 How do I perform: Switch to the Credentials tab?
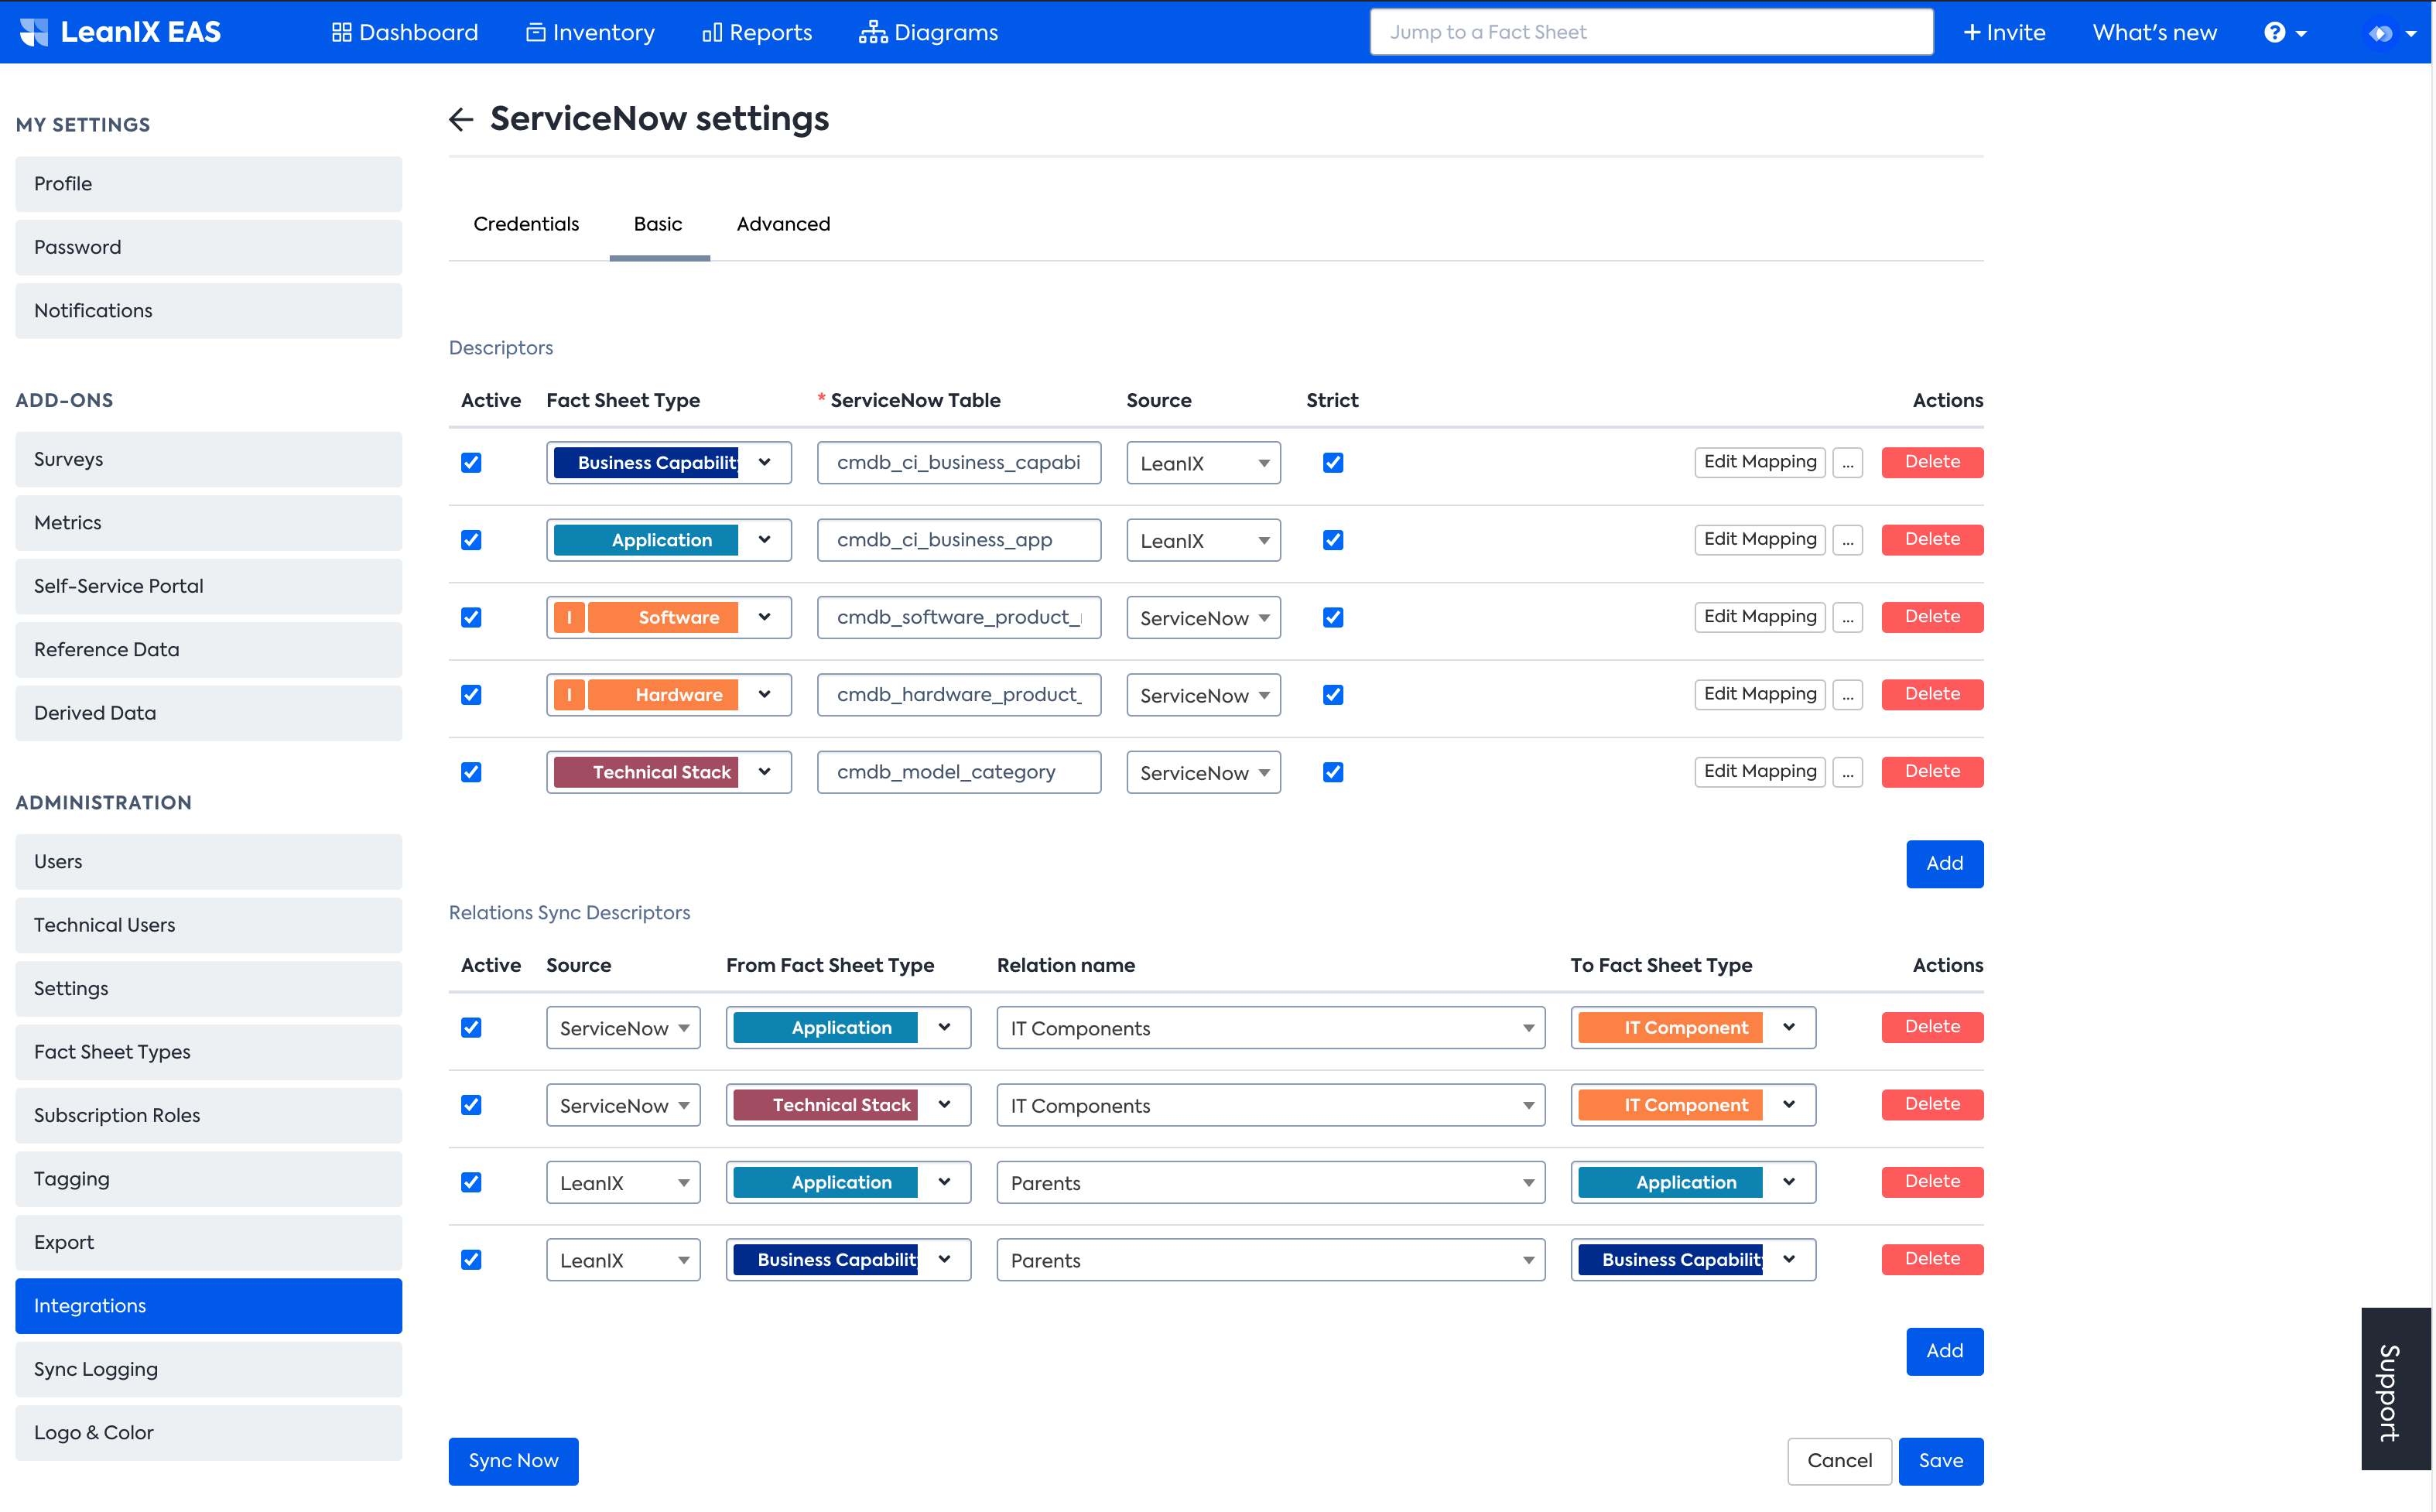pos(526,224)
